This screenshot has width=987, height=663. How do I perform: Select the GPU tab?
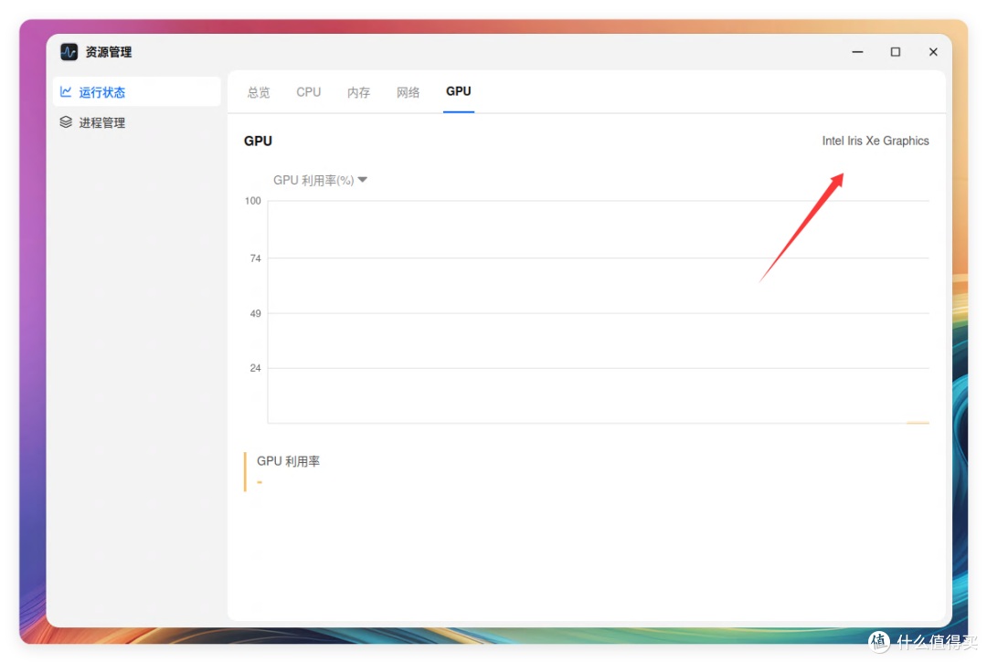pyautogui.click(x=458, y=91)
